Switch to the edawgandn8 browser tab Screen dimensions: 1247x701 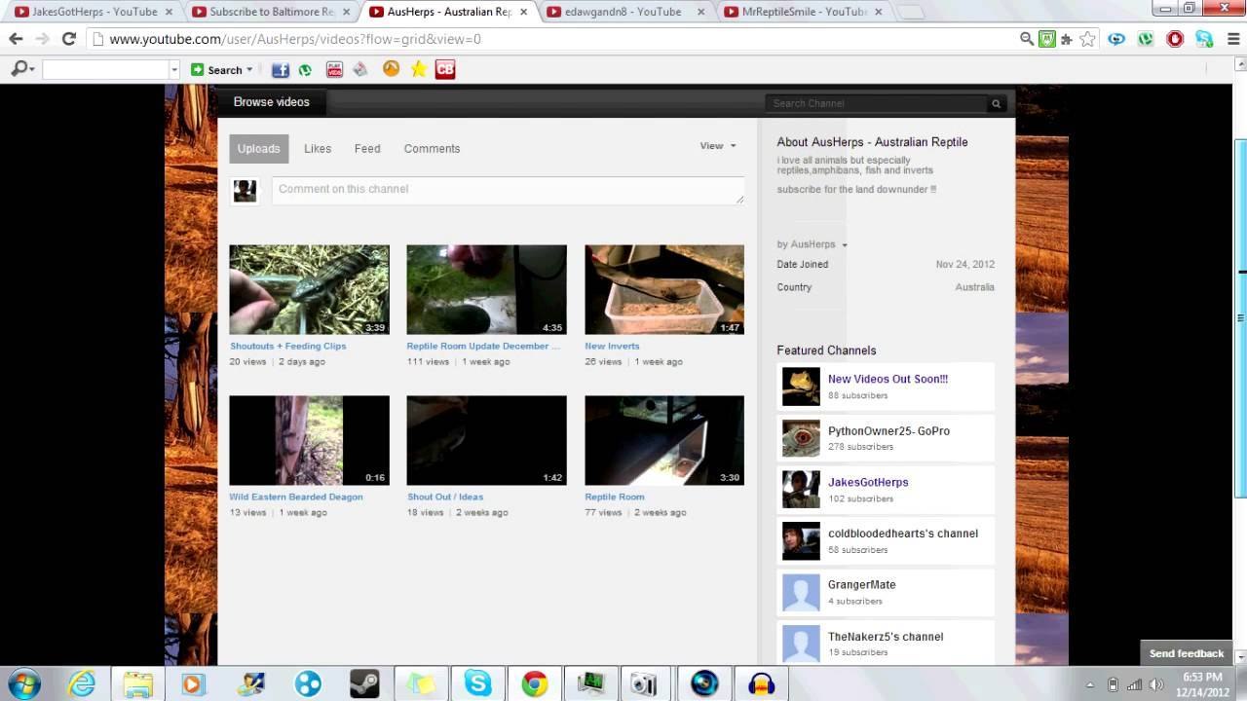(623, 12)
